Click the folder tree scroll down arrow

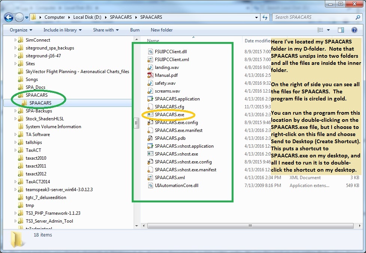click(137, 226)
